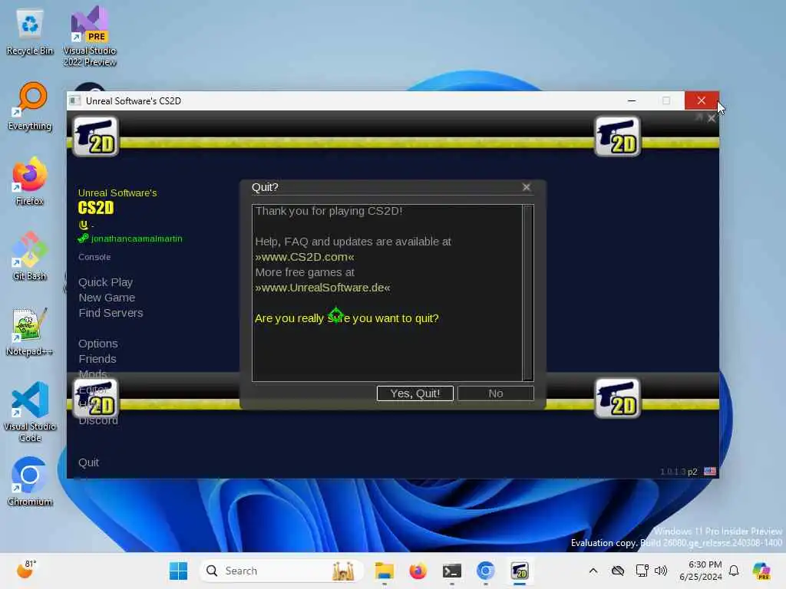Click the taskbar Search box
The image size is (786, 589).
(281, 571)
